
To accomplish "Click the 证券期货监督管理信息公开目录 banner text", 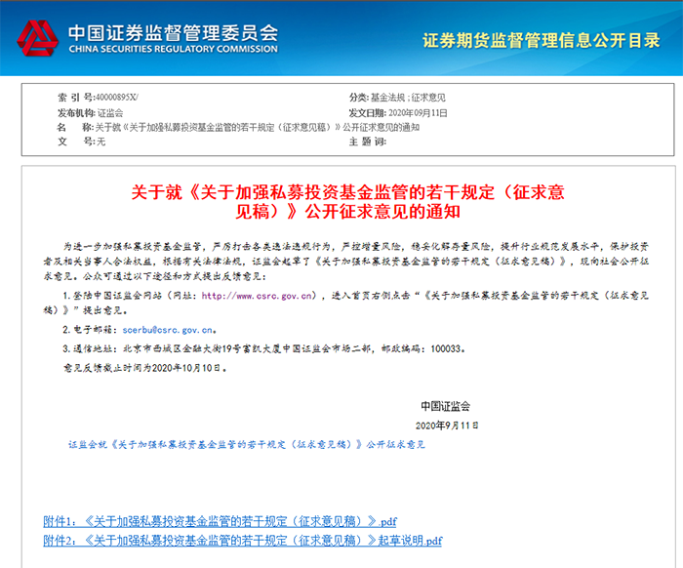I will pos(541,41).
